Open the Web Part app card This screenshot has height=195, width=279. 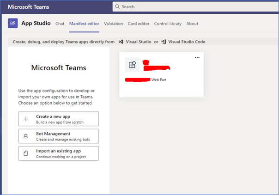161,74
